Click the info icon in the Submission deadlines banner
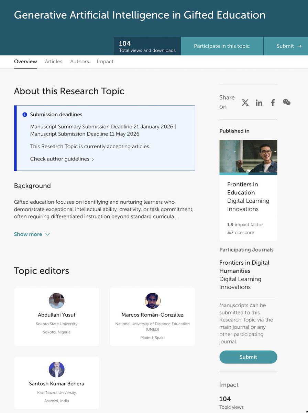 tap(25, 114)
